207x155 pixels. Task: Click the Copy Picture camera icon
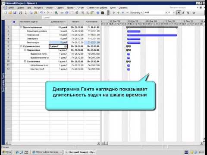tap(102, 13)
